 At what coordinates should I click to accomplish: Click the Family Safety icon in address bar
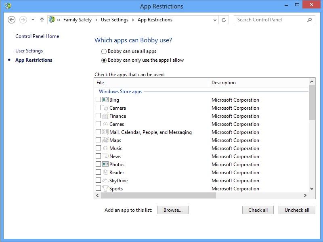coord(52,19)
